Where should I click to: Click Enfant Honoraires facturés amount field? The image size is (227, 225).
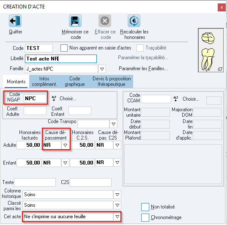click(x=29, y=163)
